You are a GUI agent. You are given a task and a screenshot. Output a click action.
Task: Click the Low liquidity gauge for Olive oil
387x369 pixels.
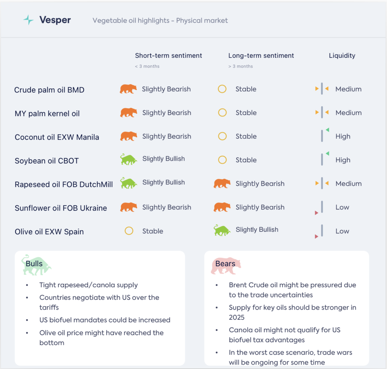point(322,231)
